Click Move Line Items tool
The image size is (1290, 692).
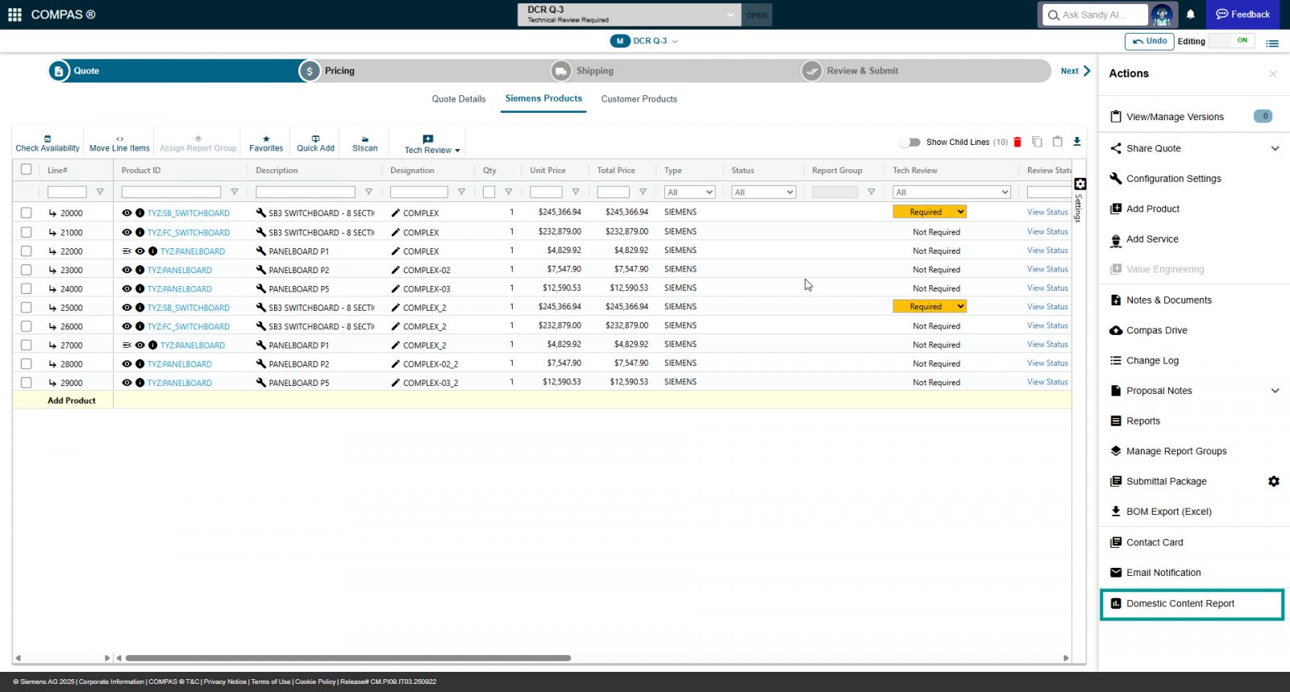coord(119,143)
